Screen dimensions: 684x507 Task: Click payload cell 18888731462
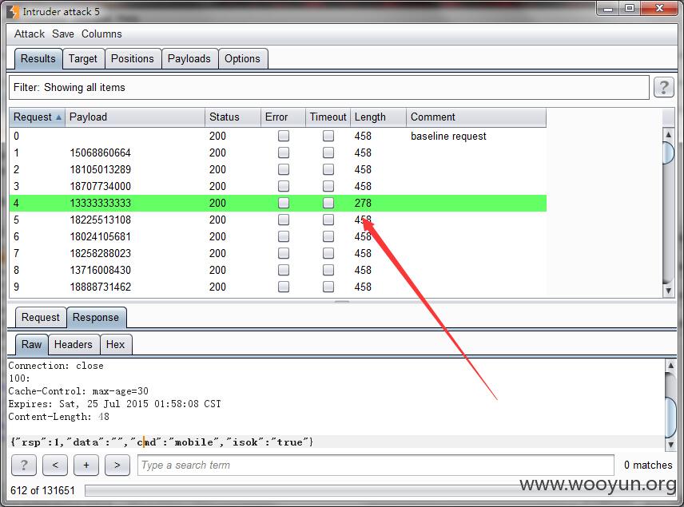(x=101, y=287)
